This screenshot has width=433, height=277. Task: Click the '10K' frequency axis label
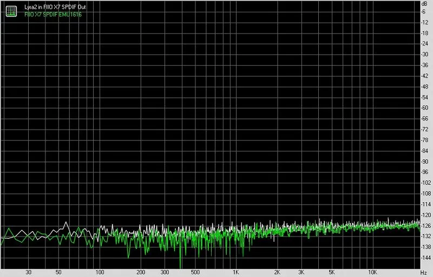[372, 272]
